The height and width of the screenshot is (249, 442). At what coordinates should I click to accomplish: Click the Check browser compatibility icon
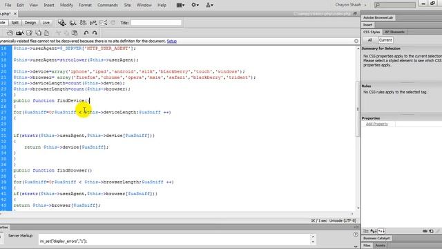103,23
